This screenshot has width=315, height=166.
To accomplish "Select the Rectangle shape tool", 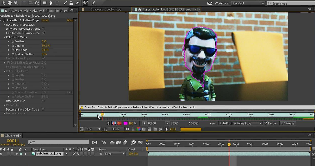I will 44,3.
